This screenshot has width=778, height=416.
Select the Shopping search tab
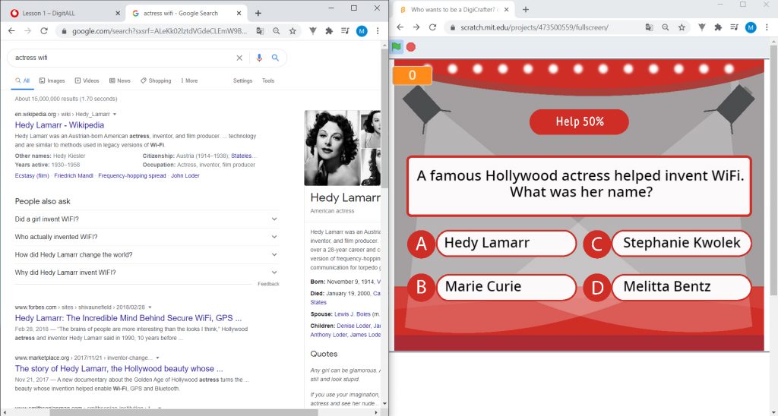click(x=155, y=80)
